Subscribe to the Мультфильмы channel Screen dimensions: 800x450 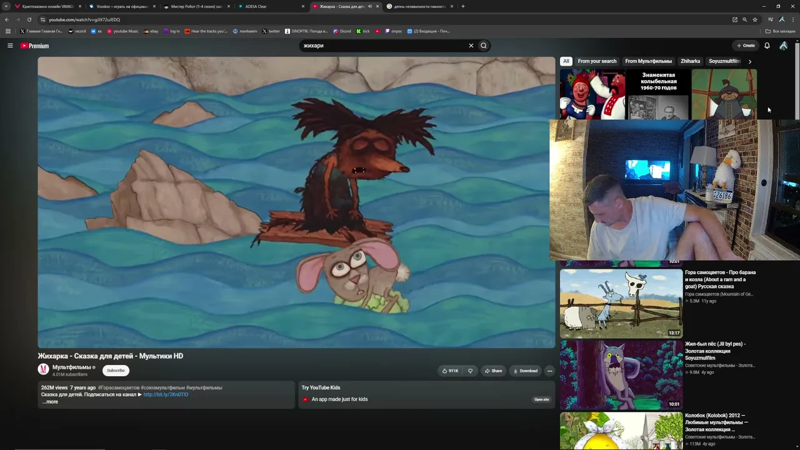[x=116, y=371]
